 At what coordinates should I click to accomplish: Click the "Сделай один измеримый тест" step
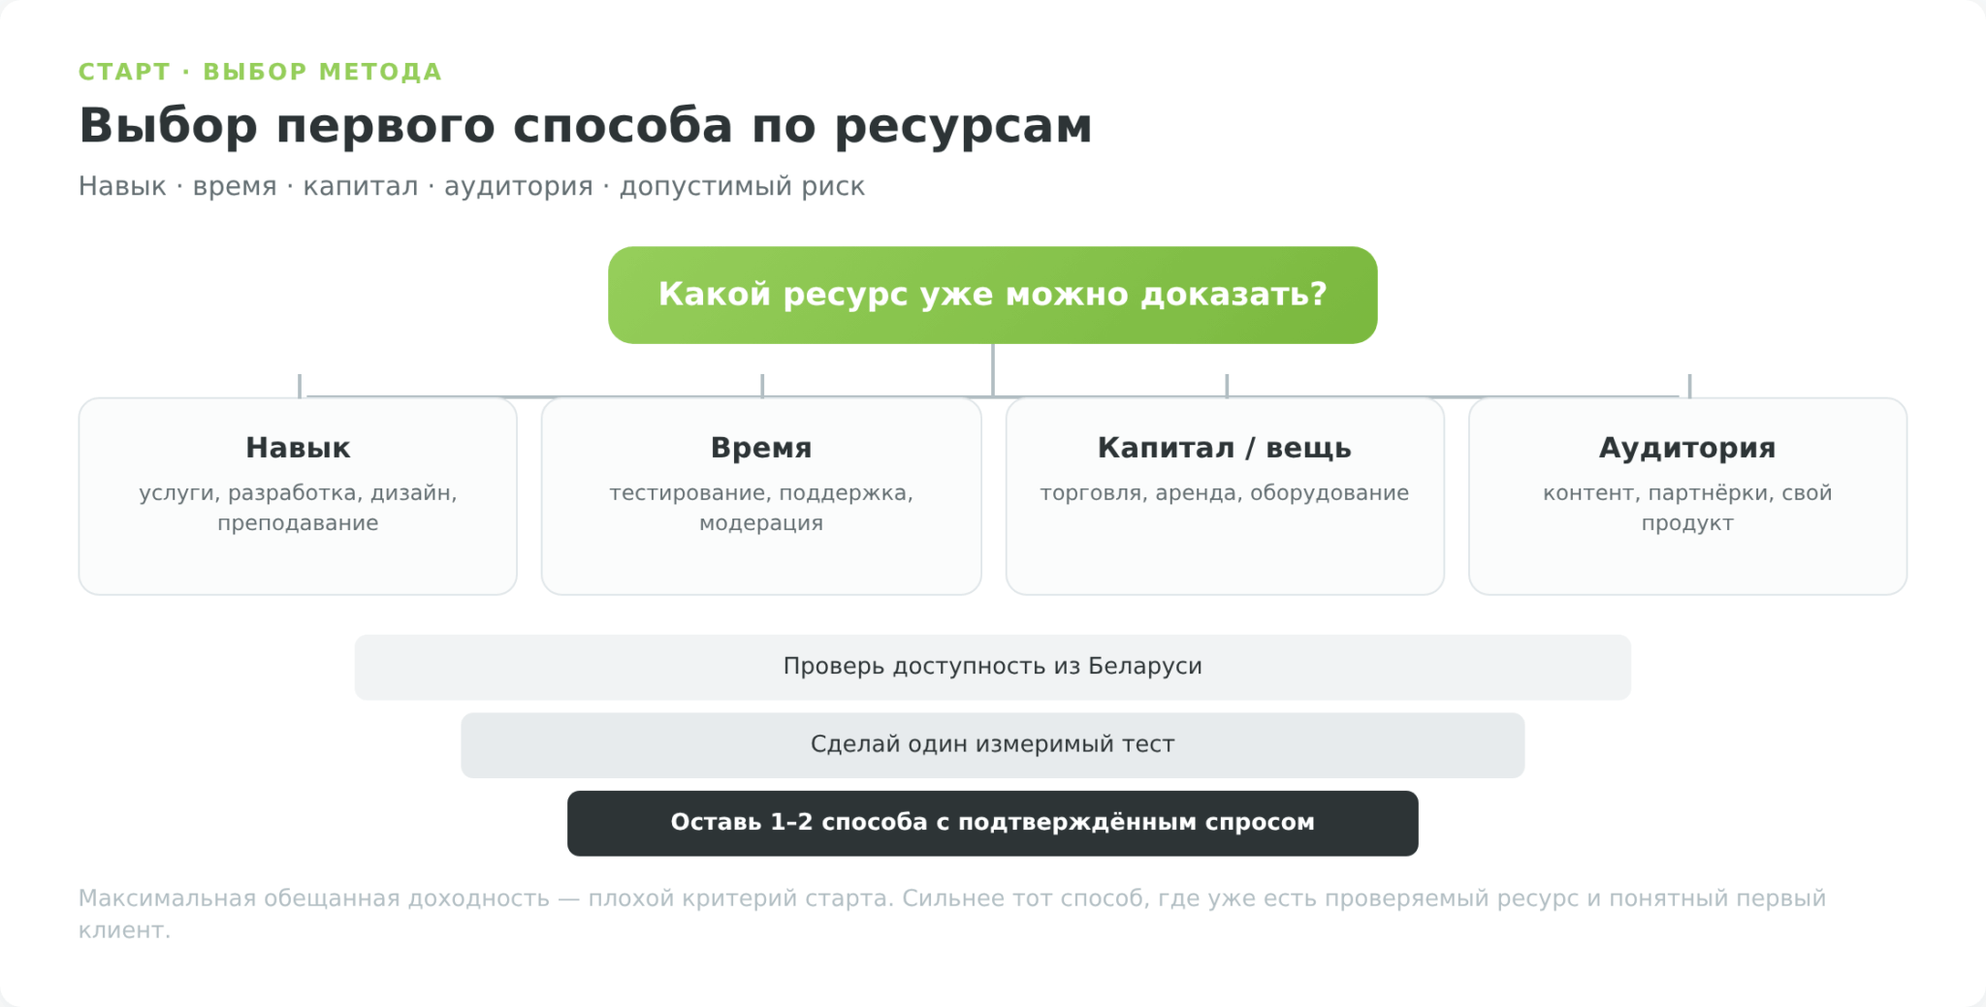click(x=992, y=745)
